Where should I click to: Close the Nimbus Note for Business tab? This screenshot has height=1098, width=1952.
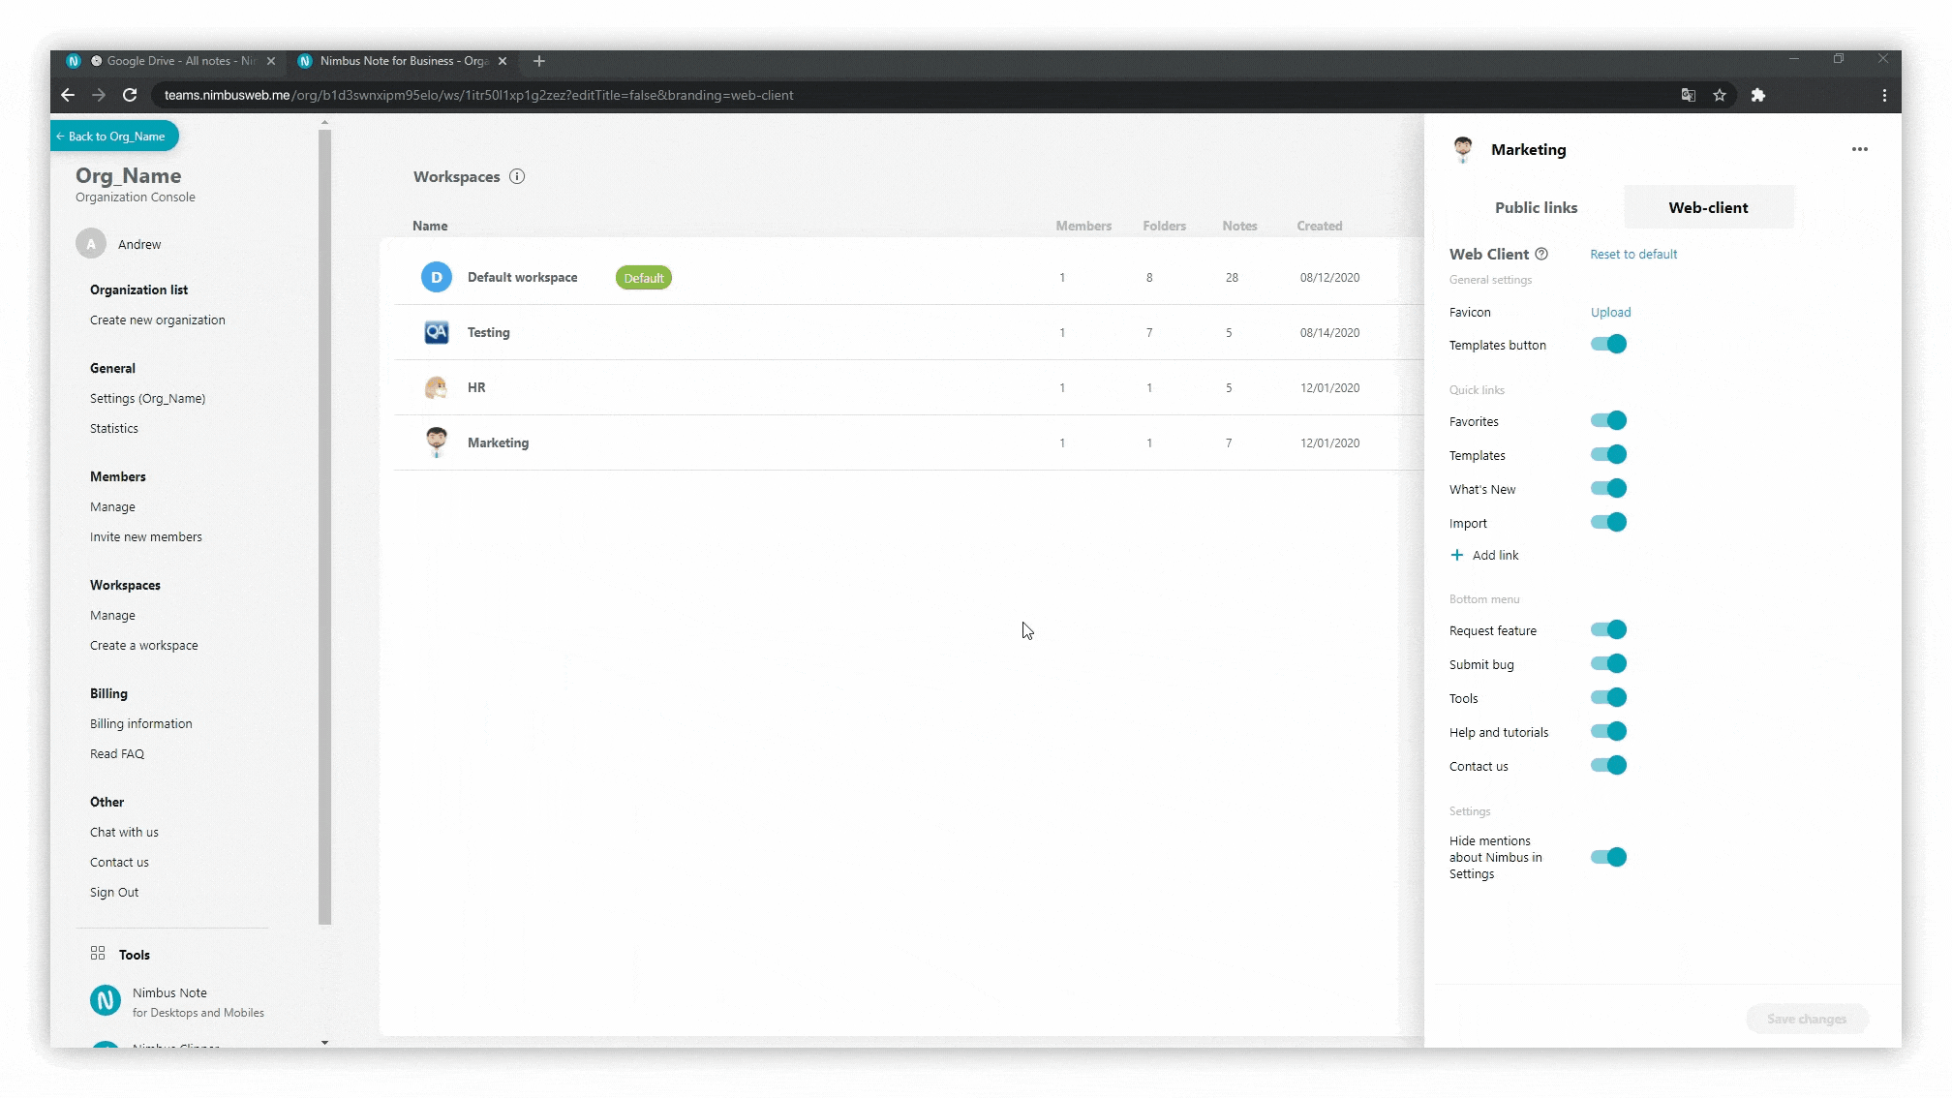503,61
